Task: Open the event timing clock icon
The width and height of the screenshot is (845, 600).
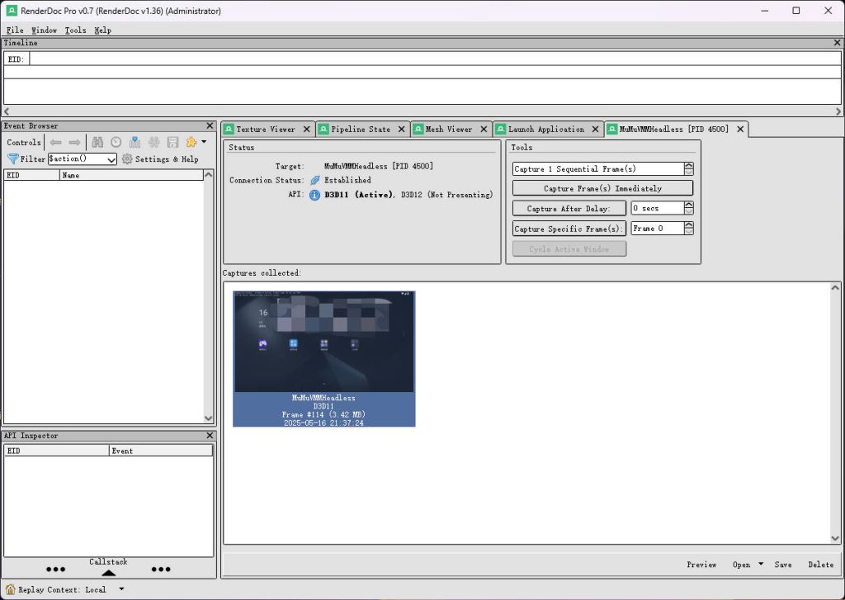Action: tap(116, 142)
